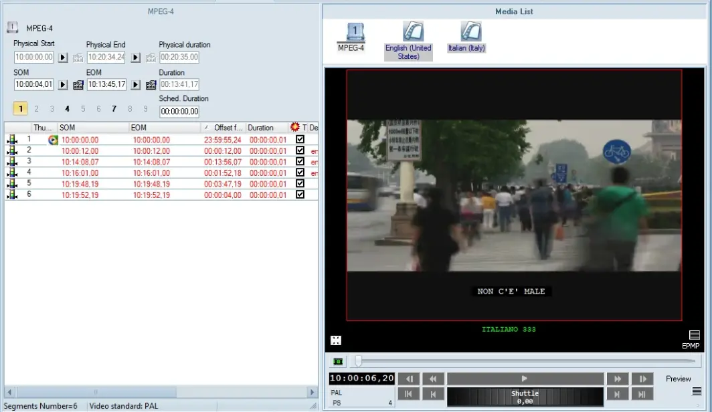This screenshot has width=712, height=412.
Task: Toggle the checkbox in segment 6 row
Action: (x=300, y=194)
